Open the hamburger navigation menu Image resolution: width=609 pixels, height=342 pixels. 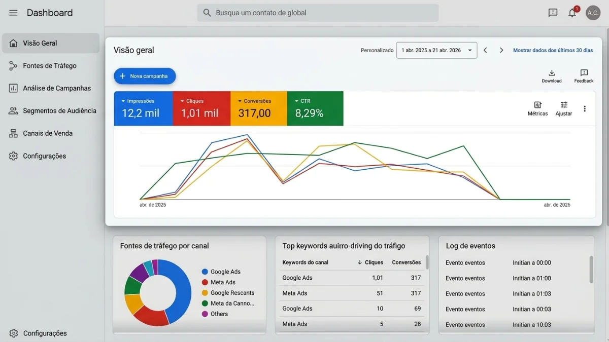pyautogui.click(x=13, y=13)
